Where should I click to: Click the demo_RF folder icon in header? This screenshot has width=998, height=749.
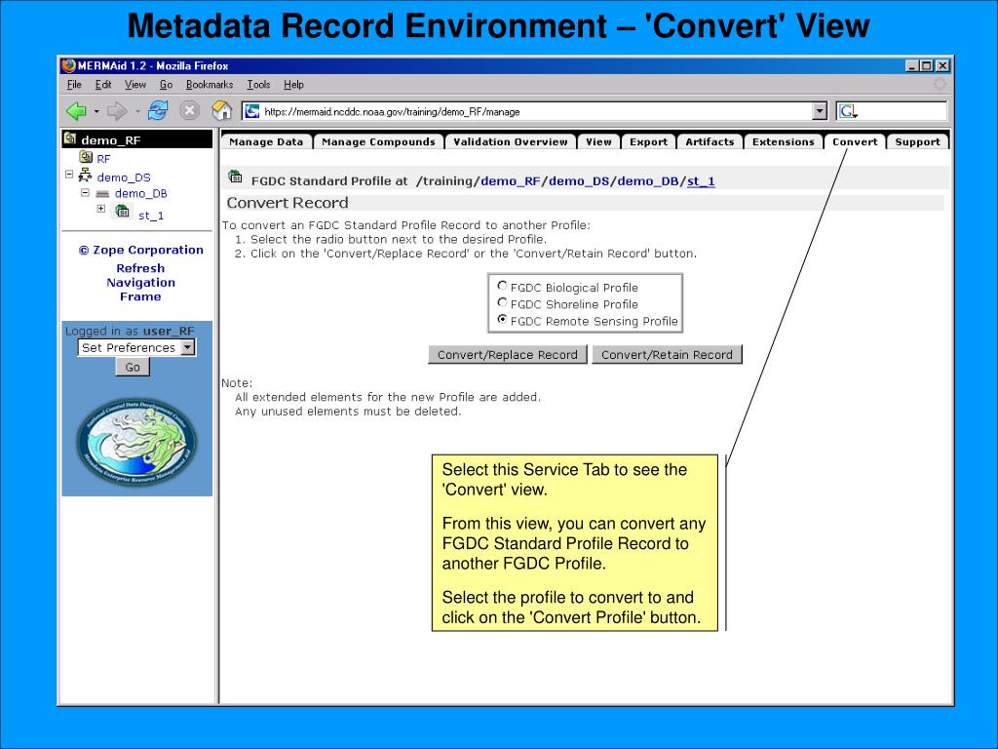click(x=70, y=138)
